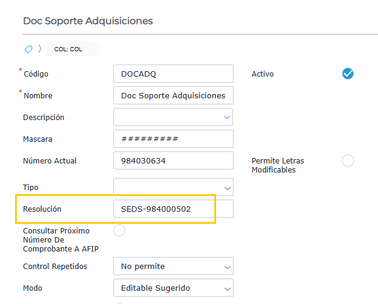Focus the Nombre text field

pyautogui.click(x=173, y=95)
